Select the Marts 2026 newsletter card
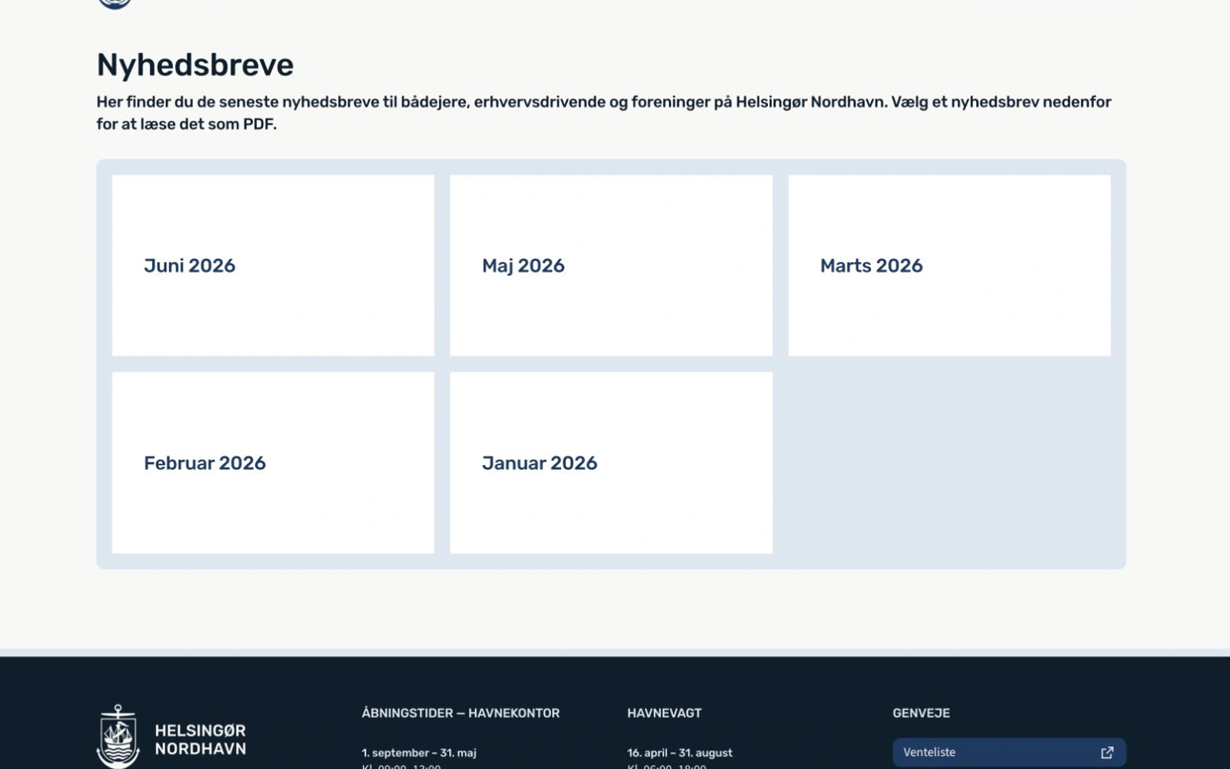 point(949,265)
